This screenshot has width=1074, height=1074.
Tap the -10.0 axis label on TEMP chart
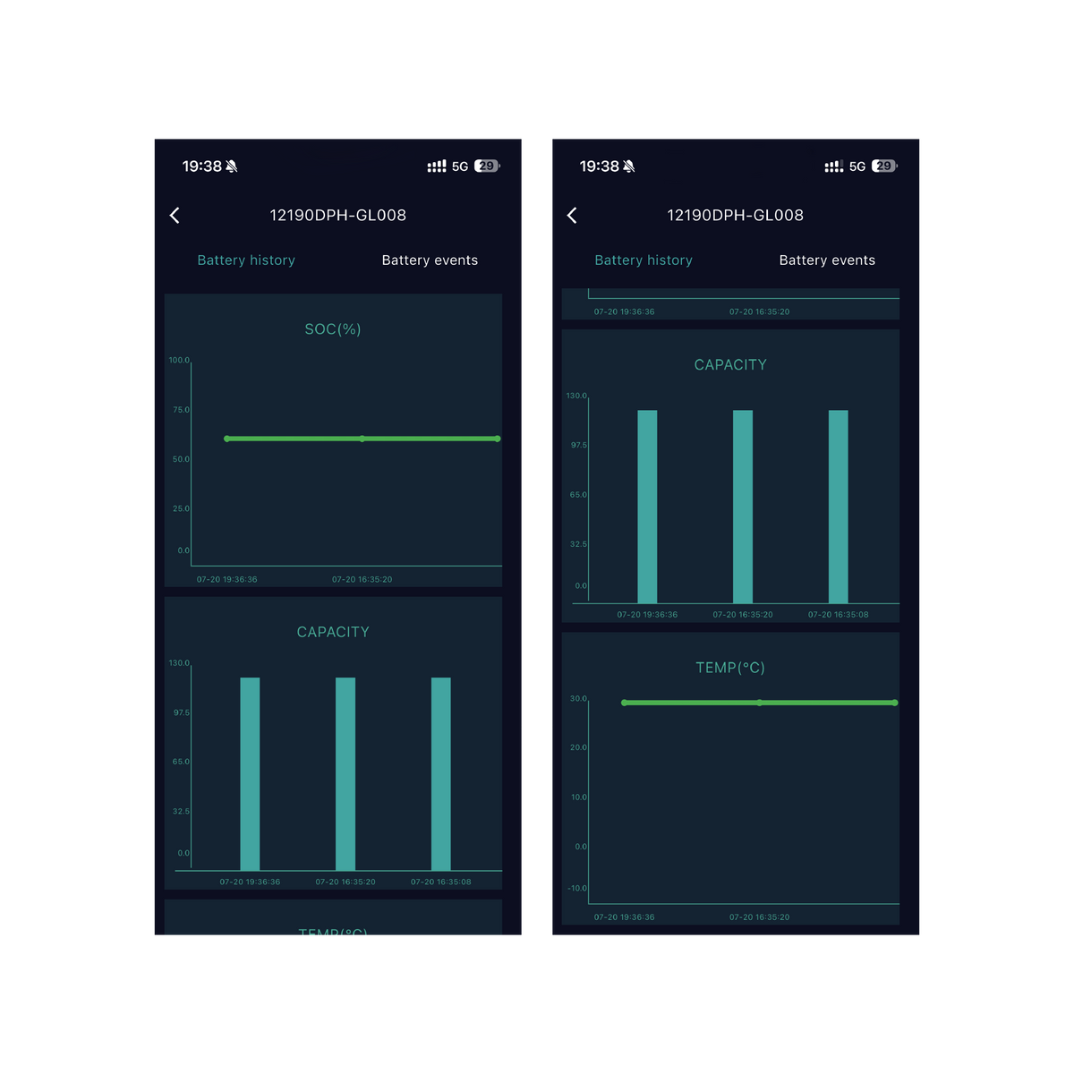(x=577, y=889)
